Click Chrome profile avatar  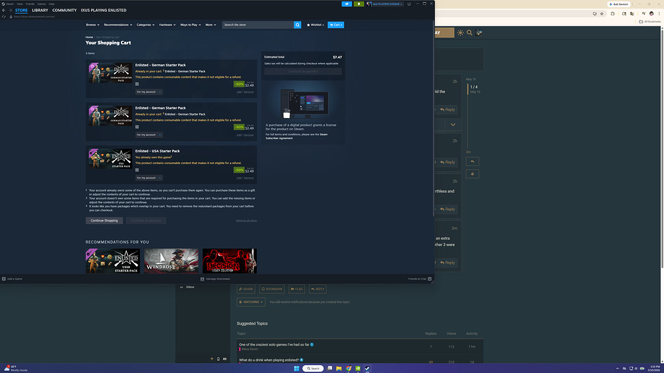(x=652, y=13)
